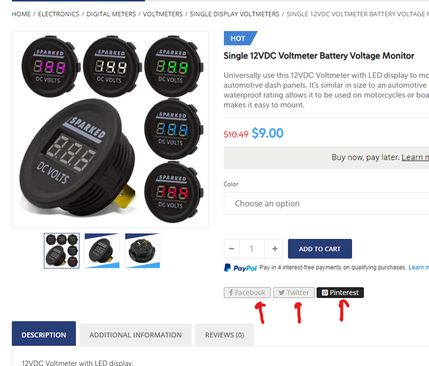
Task: Open Single Display Voltmeters breadcrumb
Action: (235, 14)
